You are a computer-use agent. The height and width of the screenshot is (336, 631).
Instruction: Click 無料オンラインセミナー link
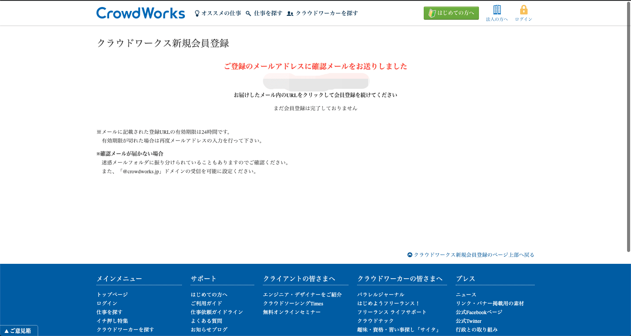(292, 312)
